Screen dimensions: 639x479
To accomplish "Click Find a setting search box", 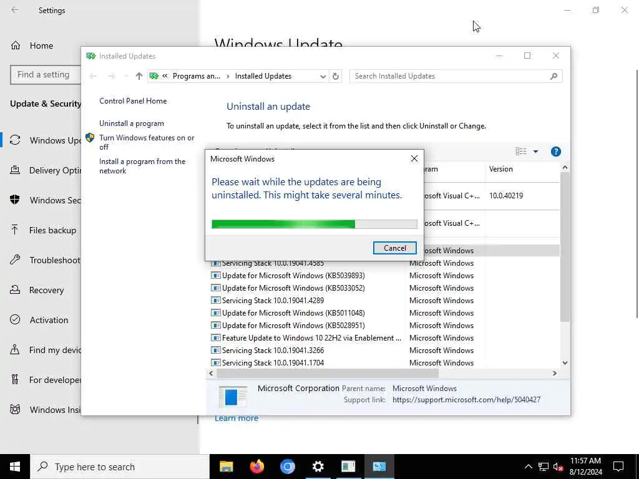I will [x=46, y=75].
